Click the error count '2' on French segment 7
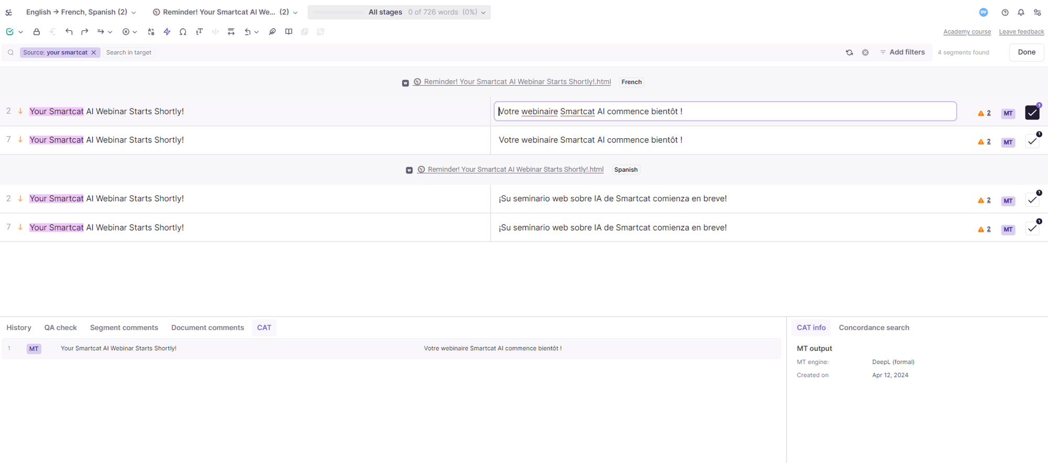 click(989, 142)
